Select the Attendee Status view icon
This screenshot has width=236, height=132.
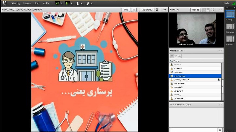180,56
